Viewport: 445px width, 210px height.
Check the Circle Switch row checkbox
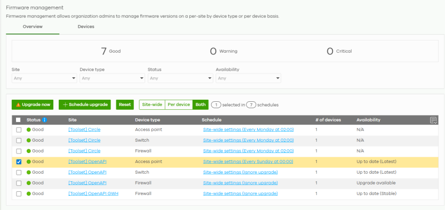point(19,140)
